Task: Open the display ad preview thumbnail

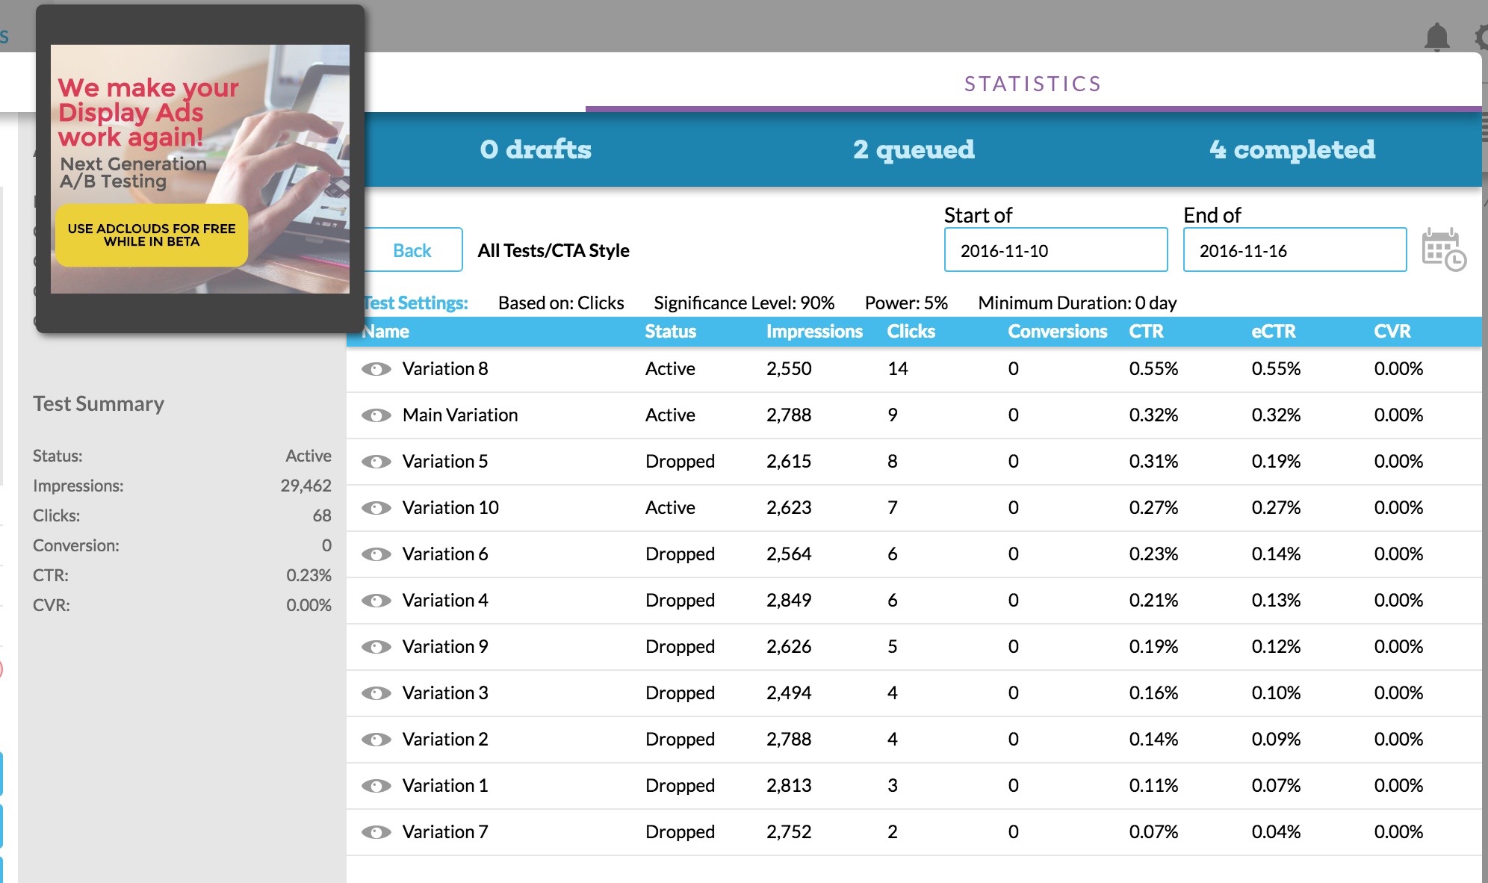Action: pos(200,169)
